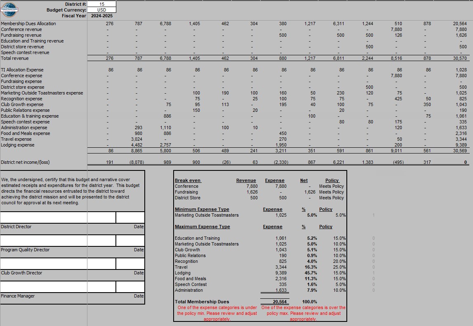Click the total expense value 30,569
Screen dimensions: 473x326
(x=460, y=151)
